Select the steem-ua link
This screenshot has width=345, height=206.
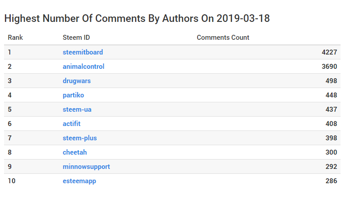(77, 109)
